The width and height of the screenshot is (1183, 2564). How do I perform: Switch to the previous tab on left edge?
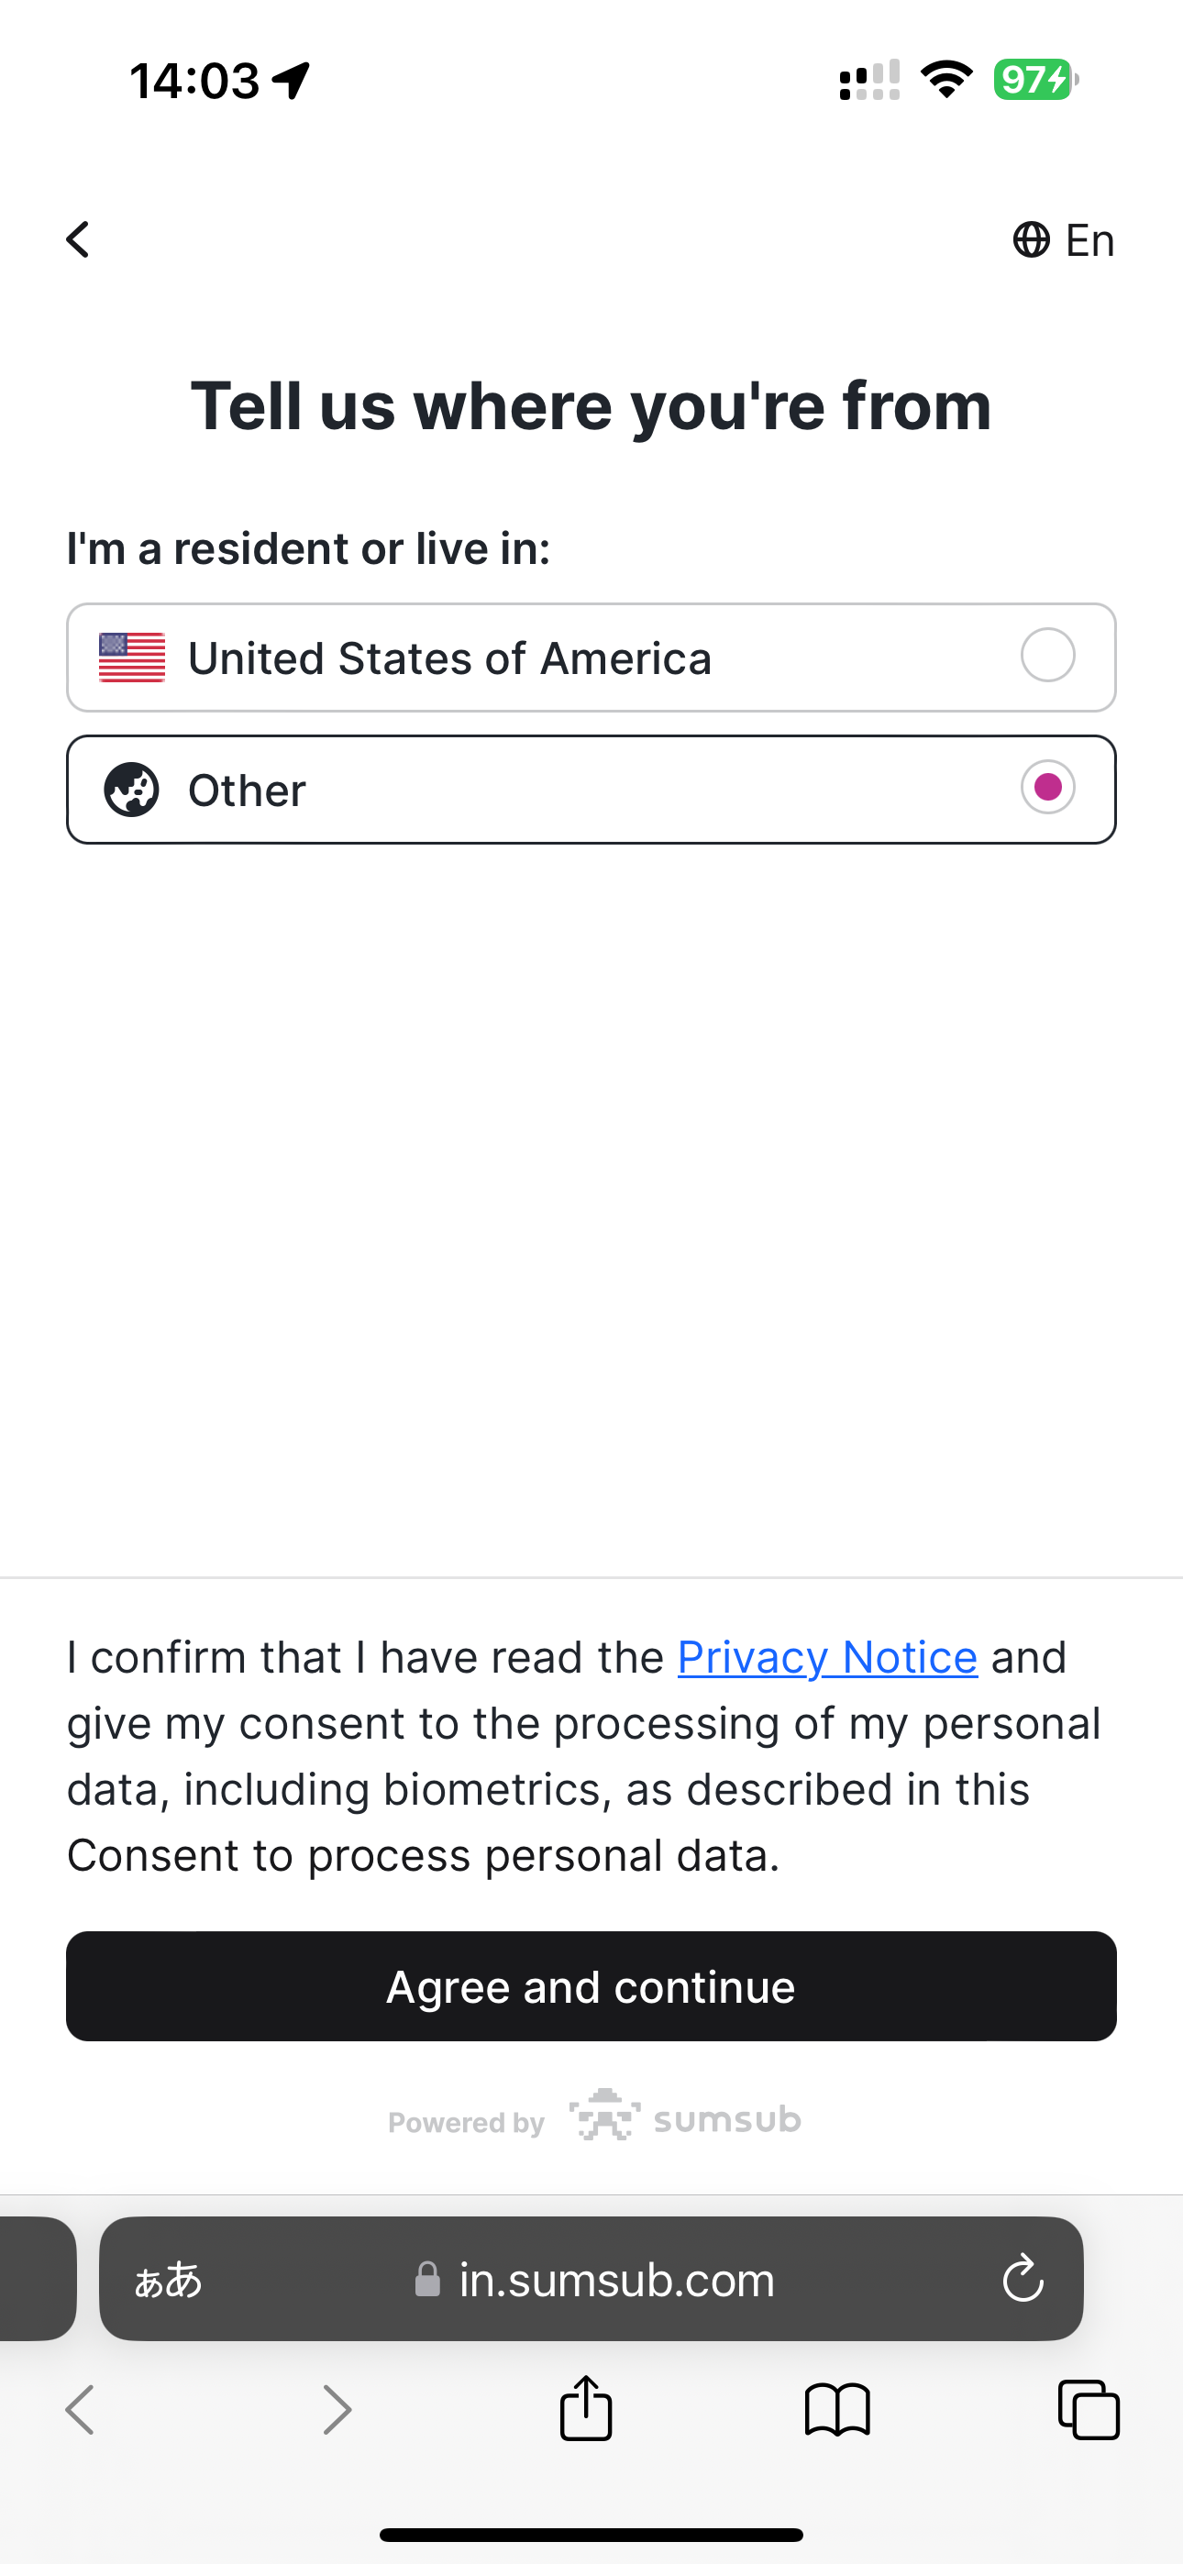coord(38,2278)
